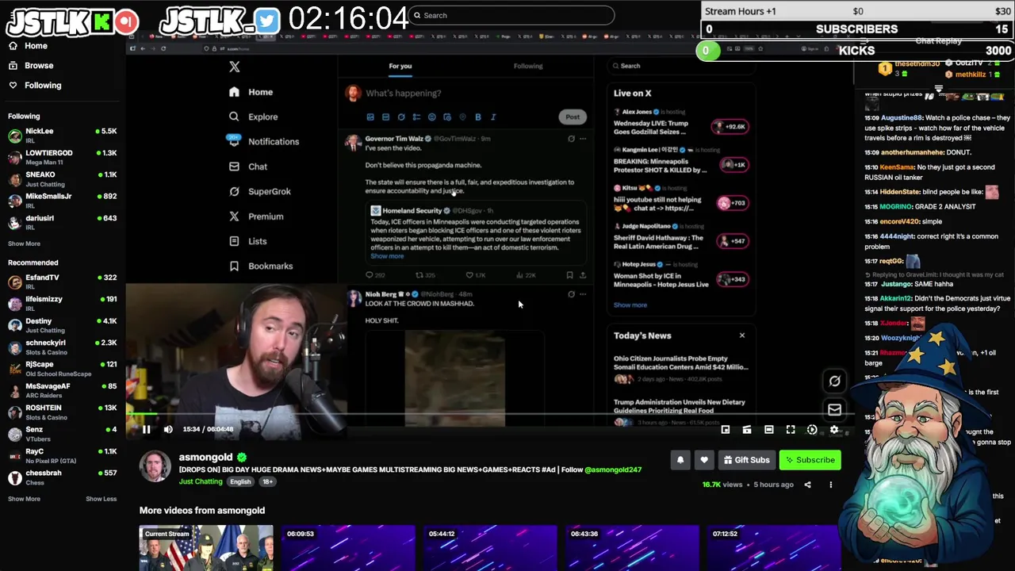This screenshot has width=1015, height=571.
Task: Open the asmongold channel avatar
Action: pyautogui.click(x=155, y=466)
